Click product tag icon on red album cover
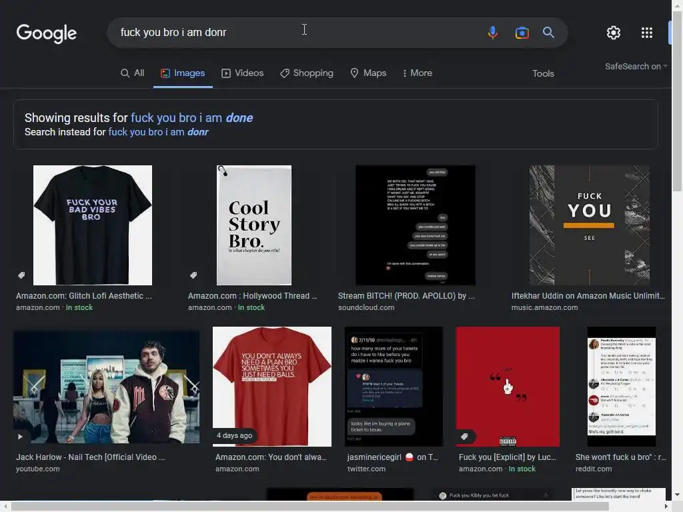683x512 pixels. pyautogui.click(x=464, y=436)
